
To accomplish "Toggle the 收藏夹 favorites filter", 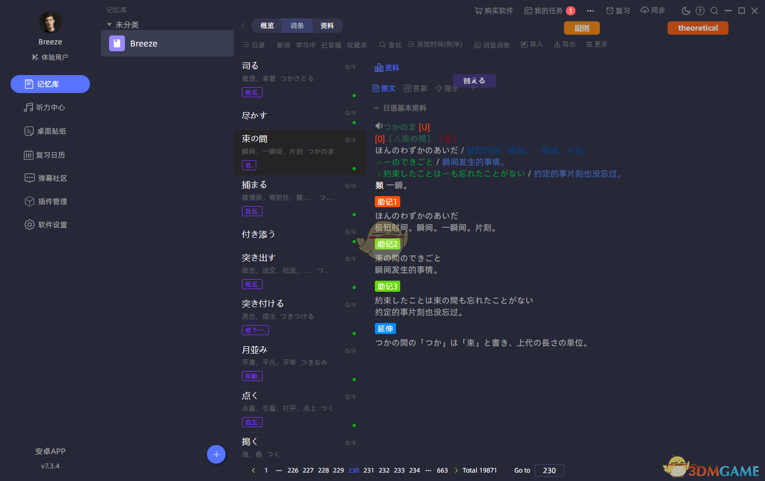I will [x=357, y=45].
